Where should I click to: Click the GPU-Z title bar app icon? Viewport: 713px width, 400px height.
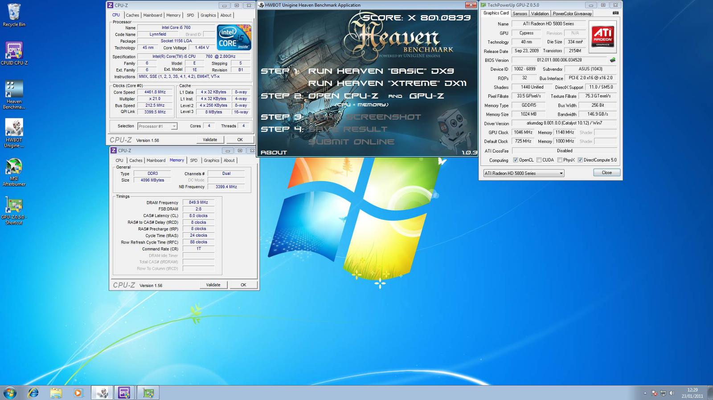pyautogui.click(x=483, y=5)
